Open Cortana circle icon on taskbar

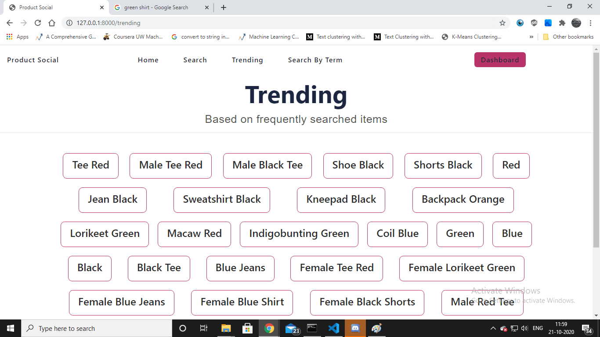[183, 328]
